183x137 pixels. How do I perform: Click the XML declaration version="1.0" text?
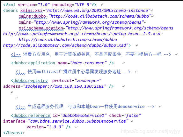pyautogui.click(x=34, y=5)
